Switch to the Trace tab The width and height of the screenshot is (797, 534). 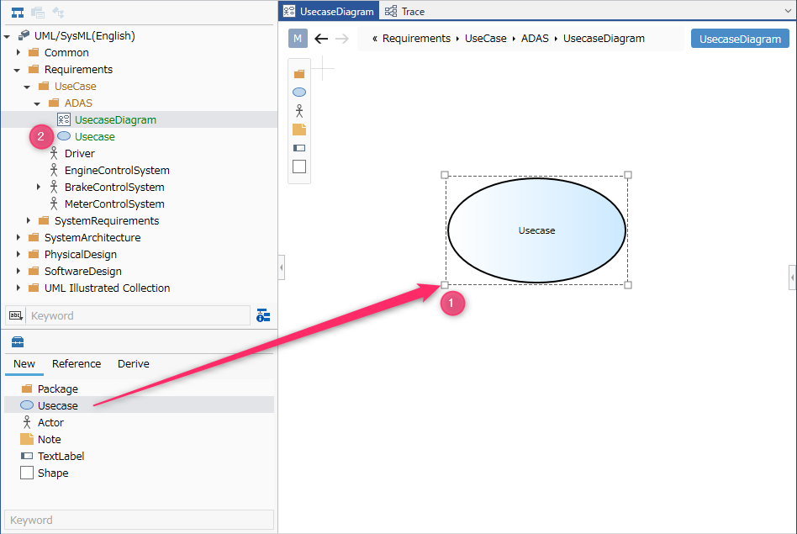click(x=404, y=11)
